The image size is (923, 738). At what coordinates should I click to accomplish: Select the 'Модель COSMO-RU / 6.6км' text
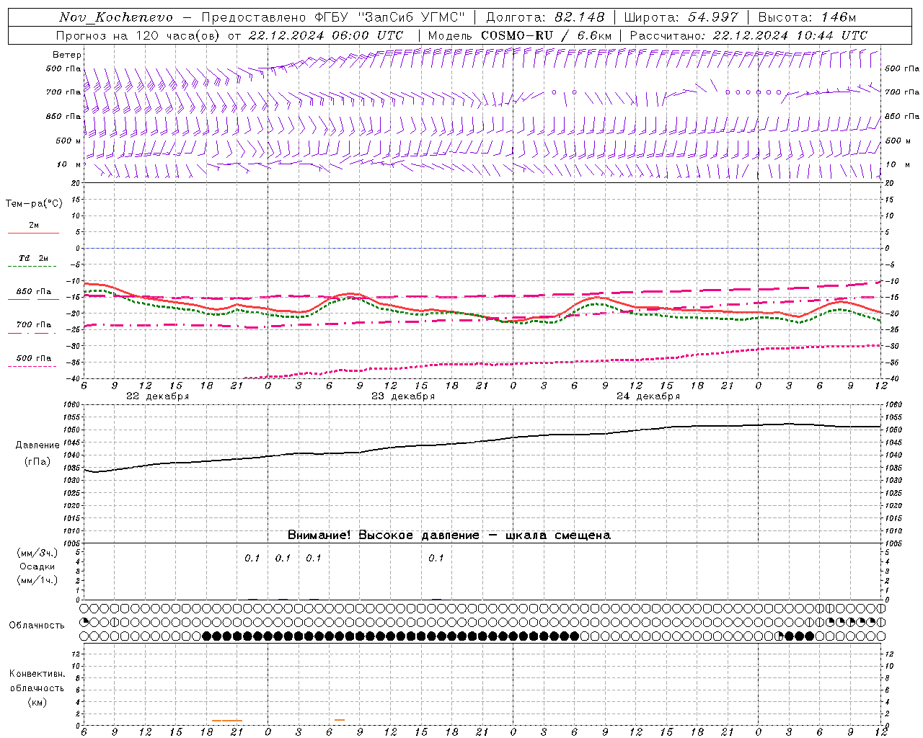tap(520, 35)
